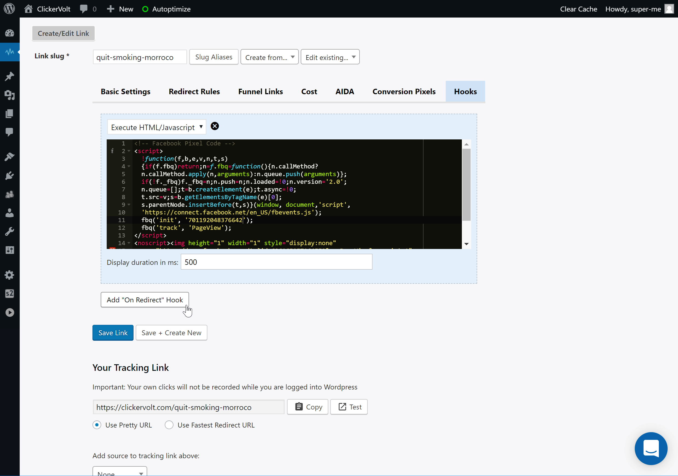Click the code editor scroll down arrow
The height and width of the screenshot is (476, 678).
click(x=466, y=244)
